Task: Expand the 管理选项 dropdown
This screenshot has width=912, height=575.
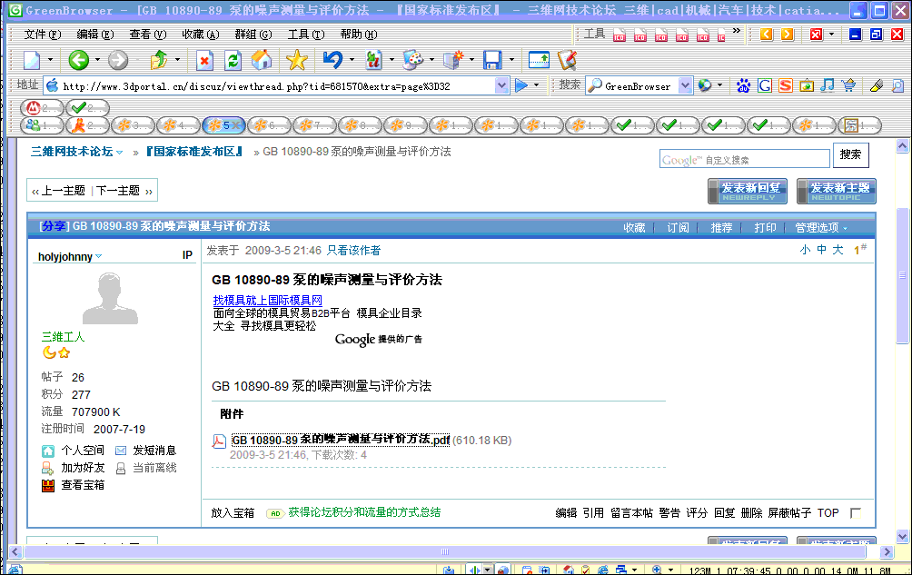Action: coord(845,228)
